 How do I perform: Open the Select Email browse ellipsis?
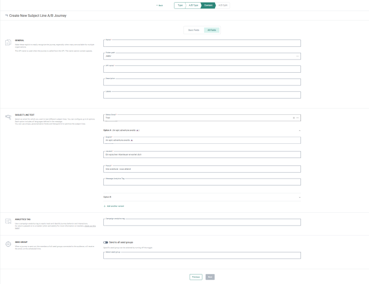pos(297,117)
